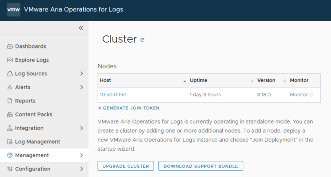Click the Content Packs icon
The height and width of the screenshot is (177, 331).
(x=10, y=115)
